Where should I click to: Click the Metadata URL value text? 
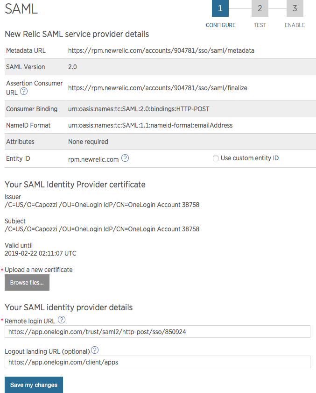tap(161, 50)
